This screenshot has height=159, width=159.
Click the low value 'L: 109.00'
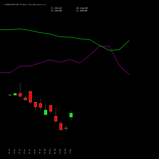[x=82, y=11]
